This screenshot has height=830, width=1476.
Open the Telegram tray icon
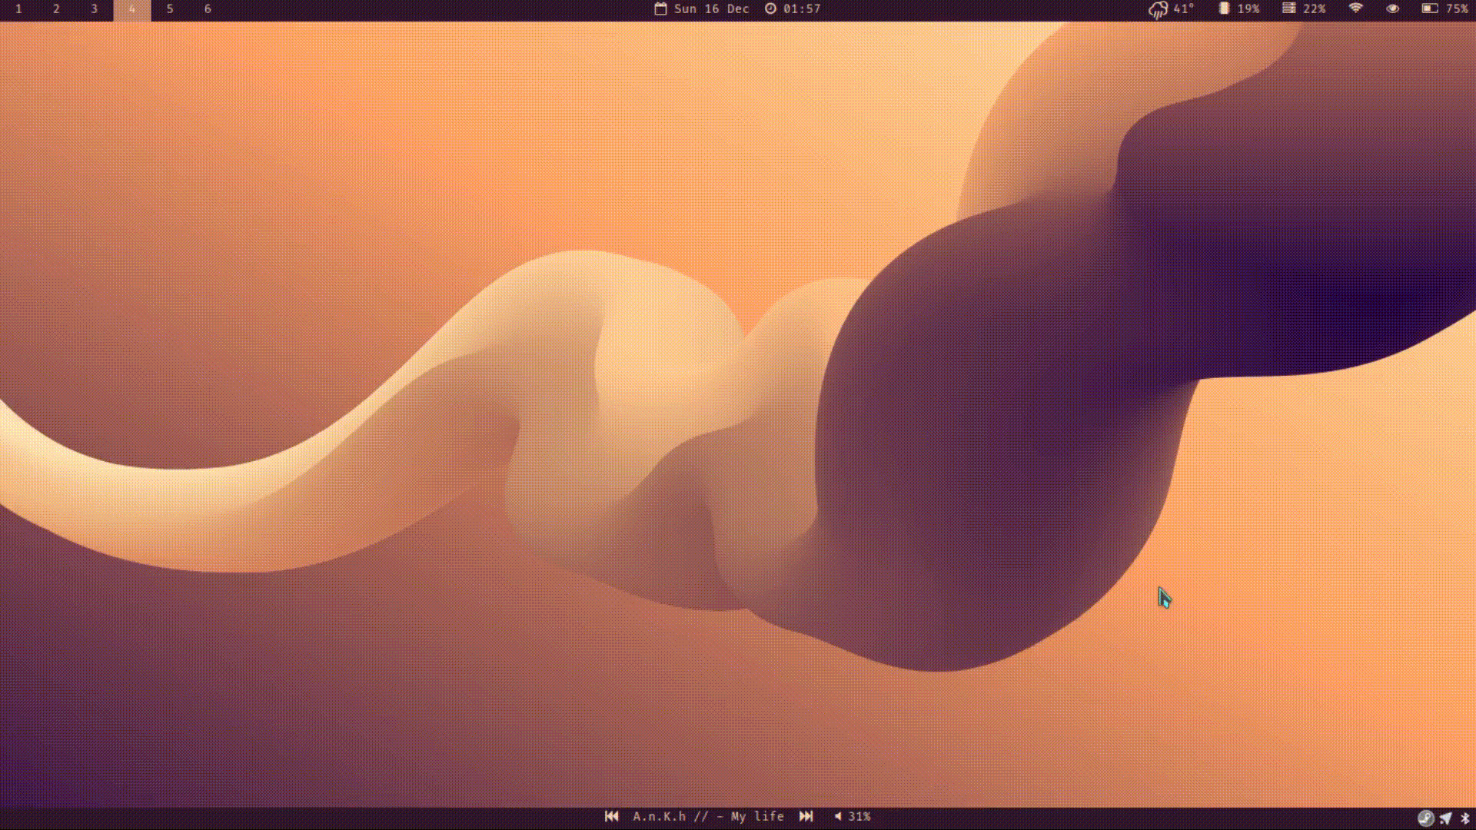point(1446,818)
